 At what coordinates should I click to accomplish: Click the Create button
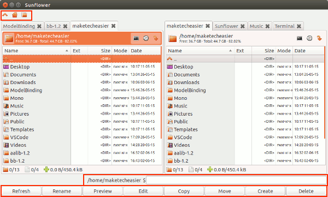point(265,191)
